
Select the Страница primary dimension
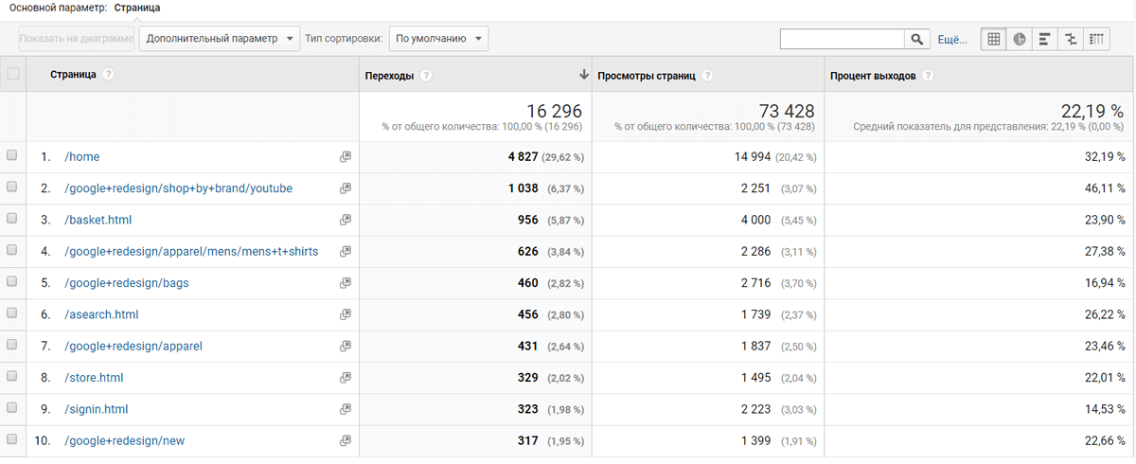click(x=136, y=8)
